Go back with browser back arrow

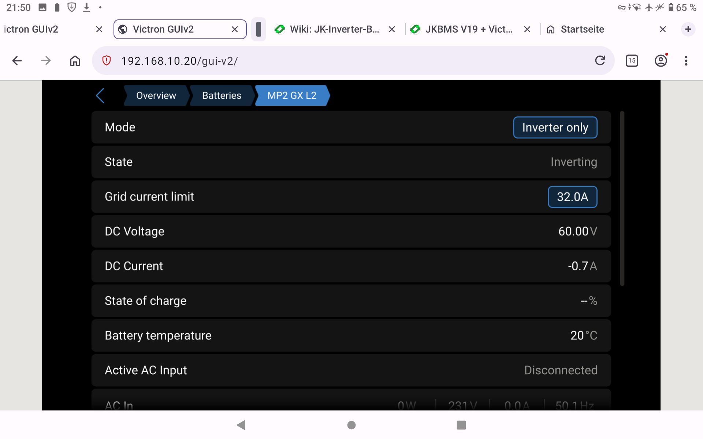click(17, 61)
